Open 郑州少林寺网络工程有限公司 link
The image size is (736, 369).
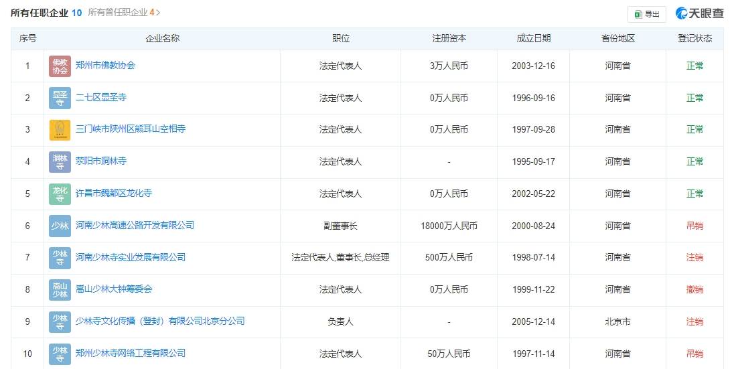(x=130, y=354)
